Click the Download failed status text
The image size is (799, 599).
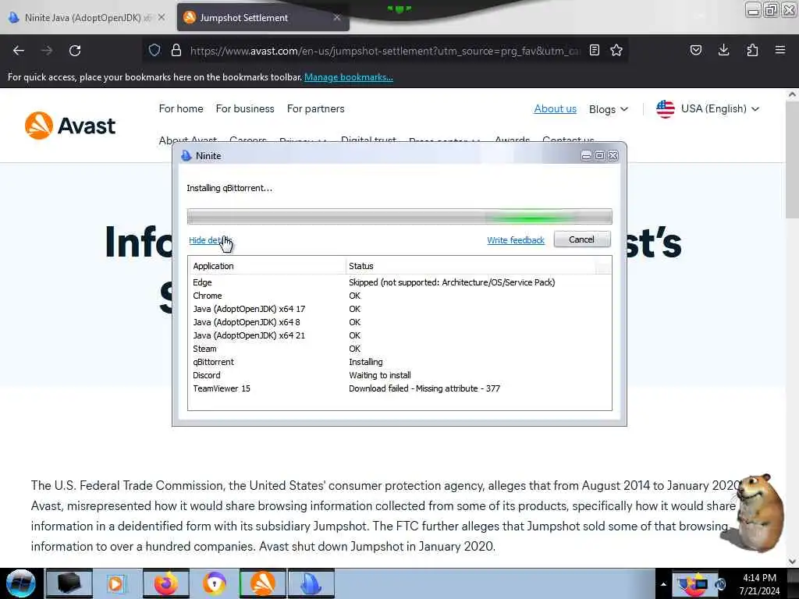(424, 388)
